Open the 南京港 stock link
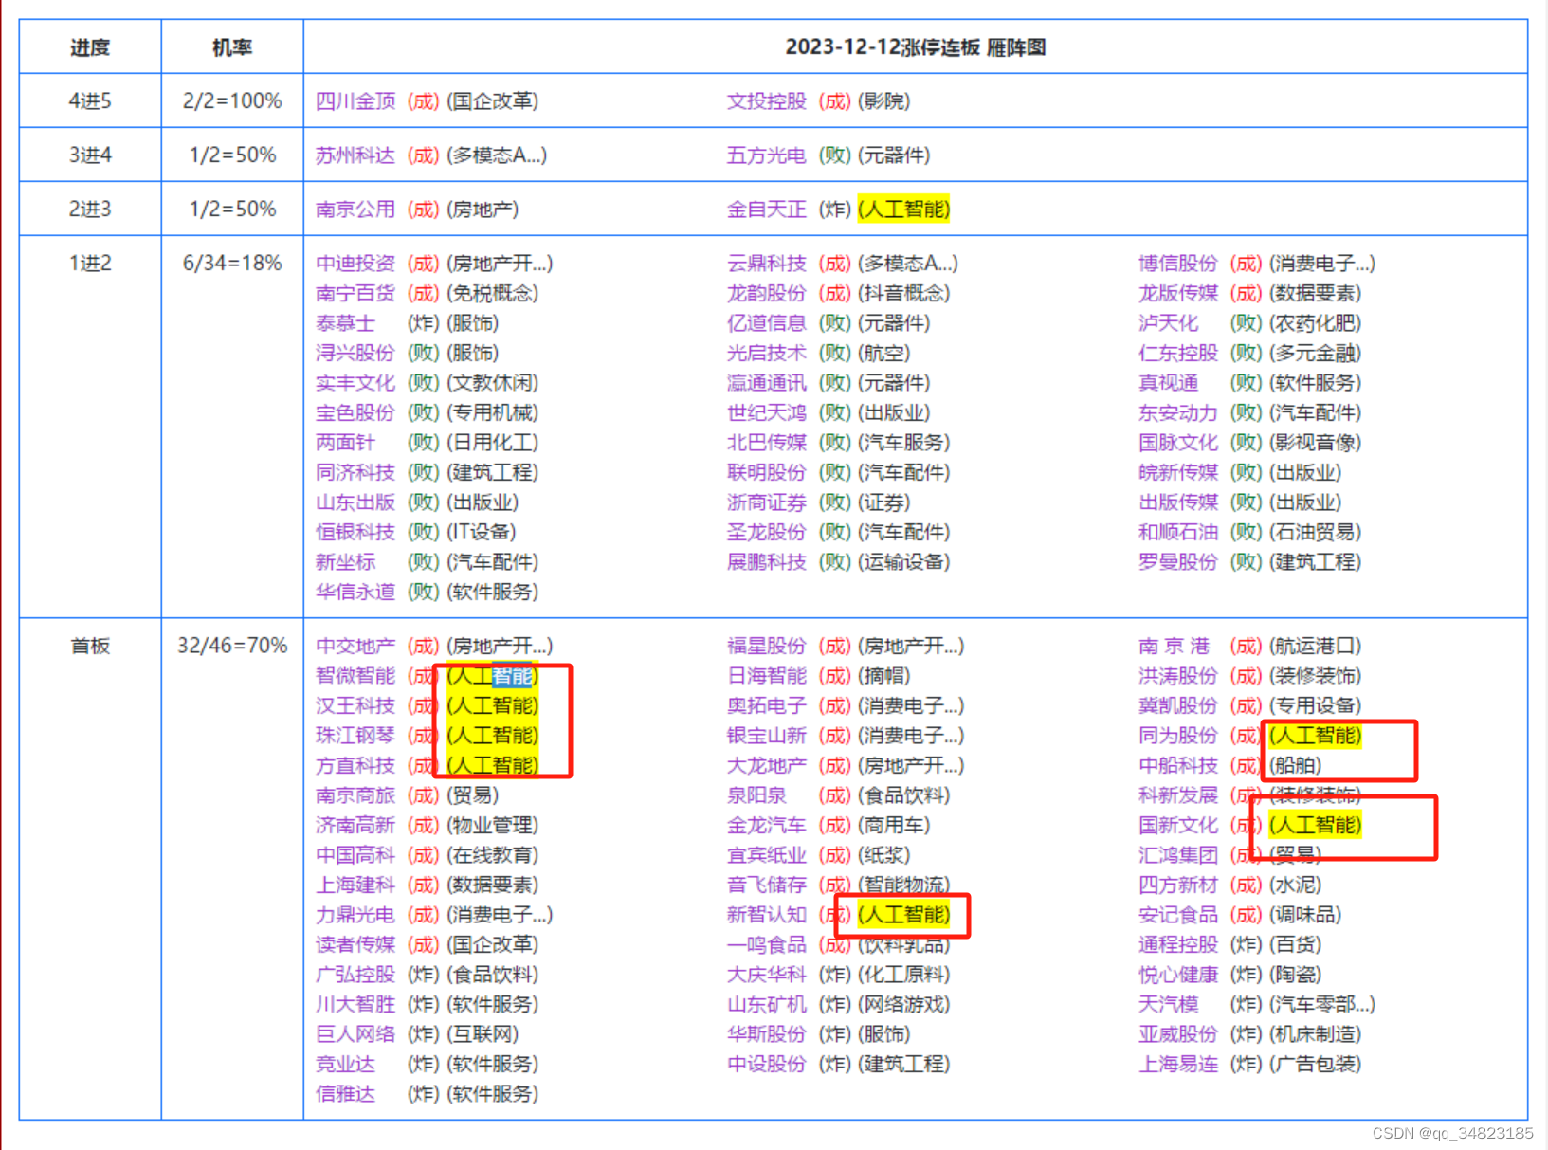The height and width of the screenshot is (1150, 1548). click(1175, 647)
